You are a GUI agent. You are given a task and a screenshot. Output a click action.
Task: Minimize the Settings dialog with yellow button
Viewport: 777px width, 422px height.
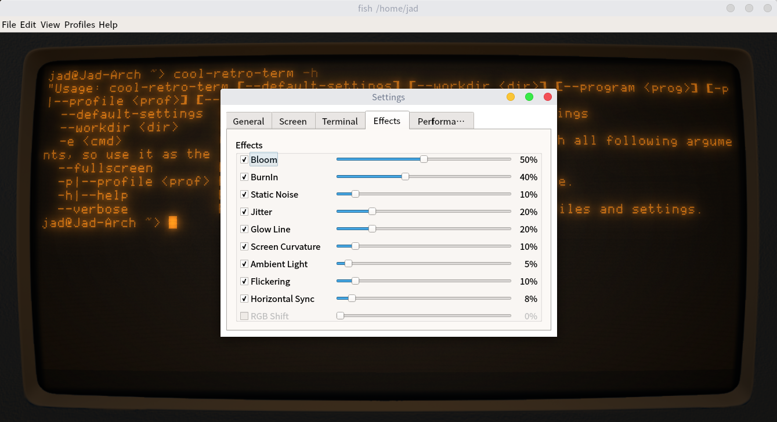pyautogui.click(x=511, y=97)
